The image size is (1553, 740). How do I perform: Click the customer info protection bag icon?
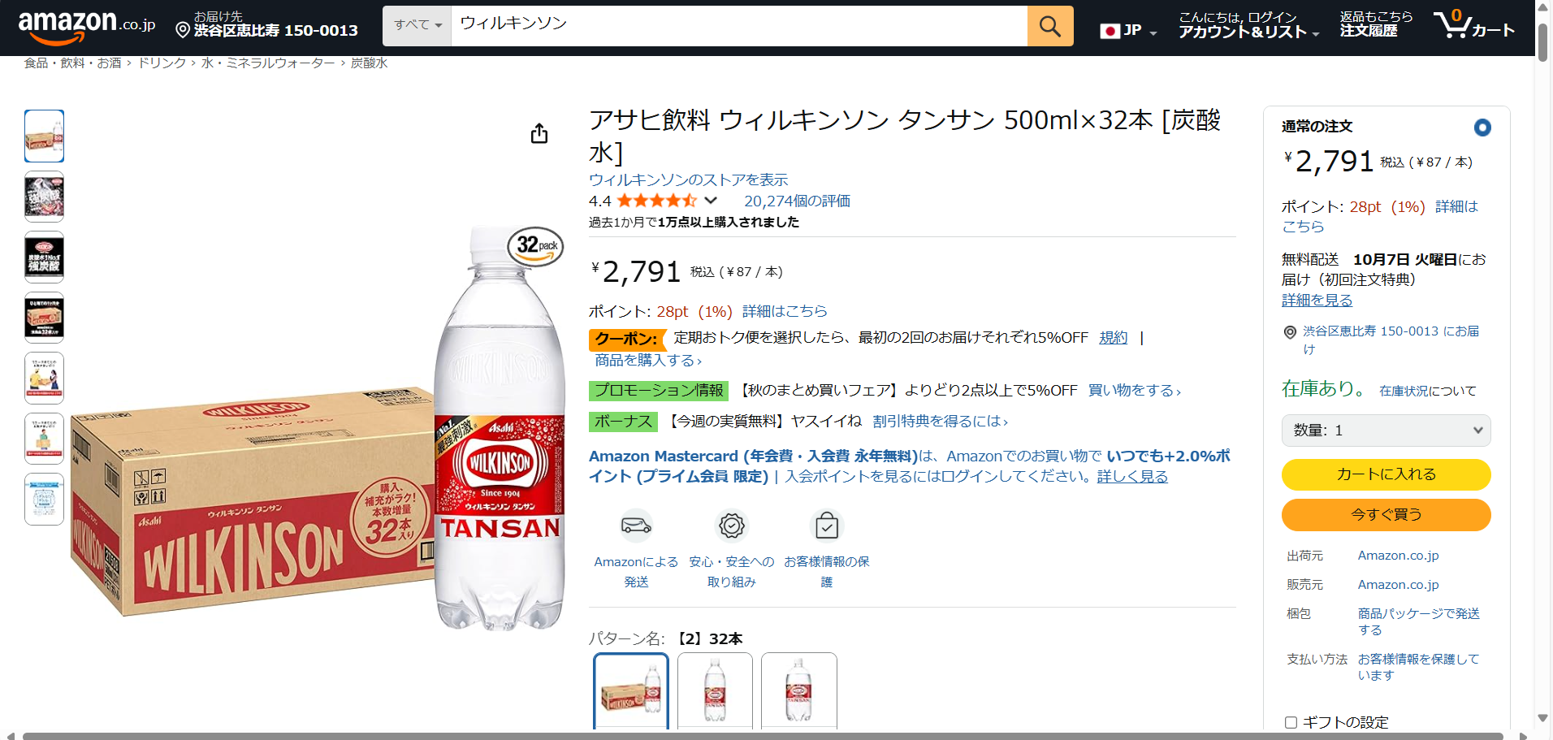pos(827,526)
